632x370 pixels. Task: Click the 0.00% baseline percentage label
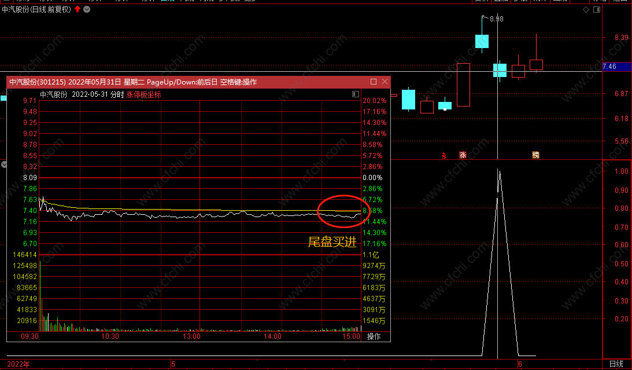(x=372, y=178)
